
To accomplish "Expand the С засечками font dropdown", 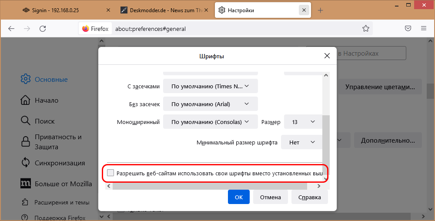I will click(x=211, y=86).
